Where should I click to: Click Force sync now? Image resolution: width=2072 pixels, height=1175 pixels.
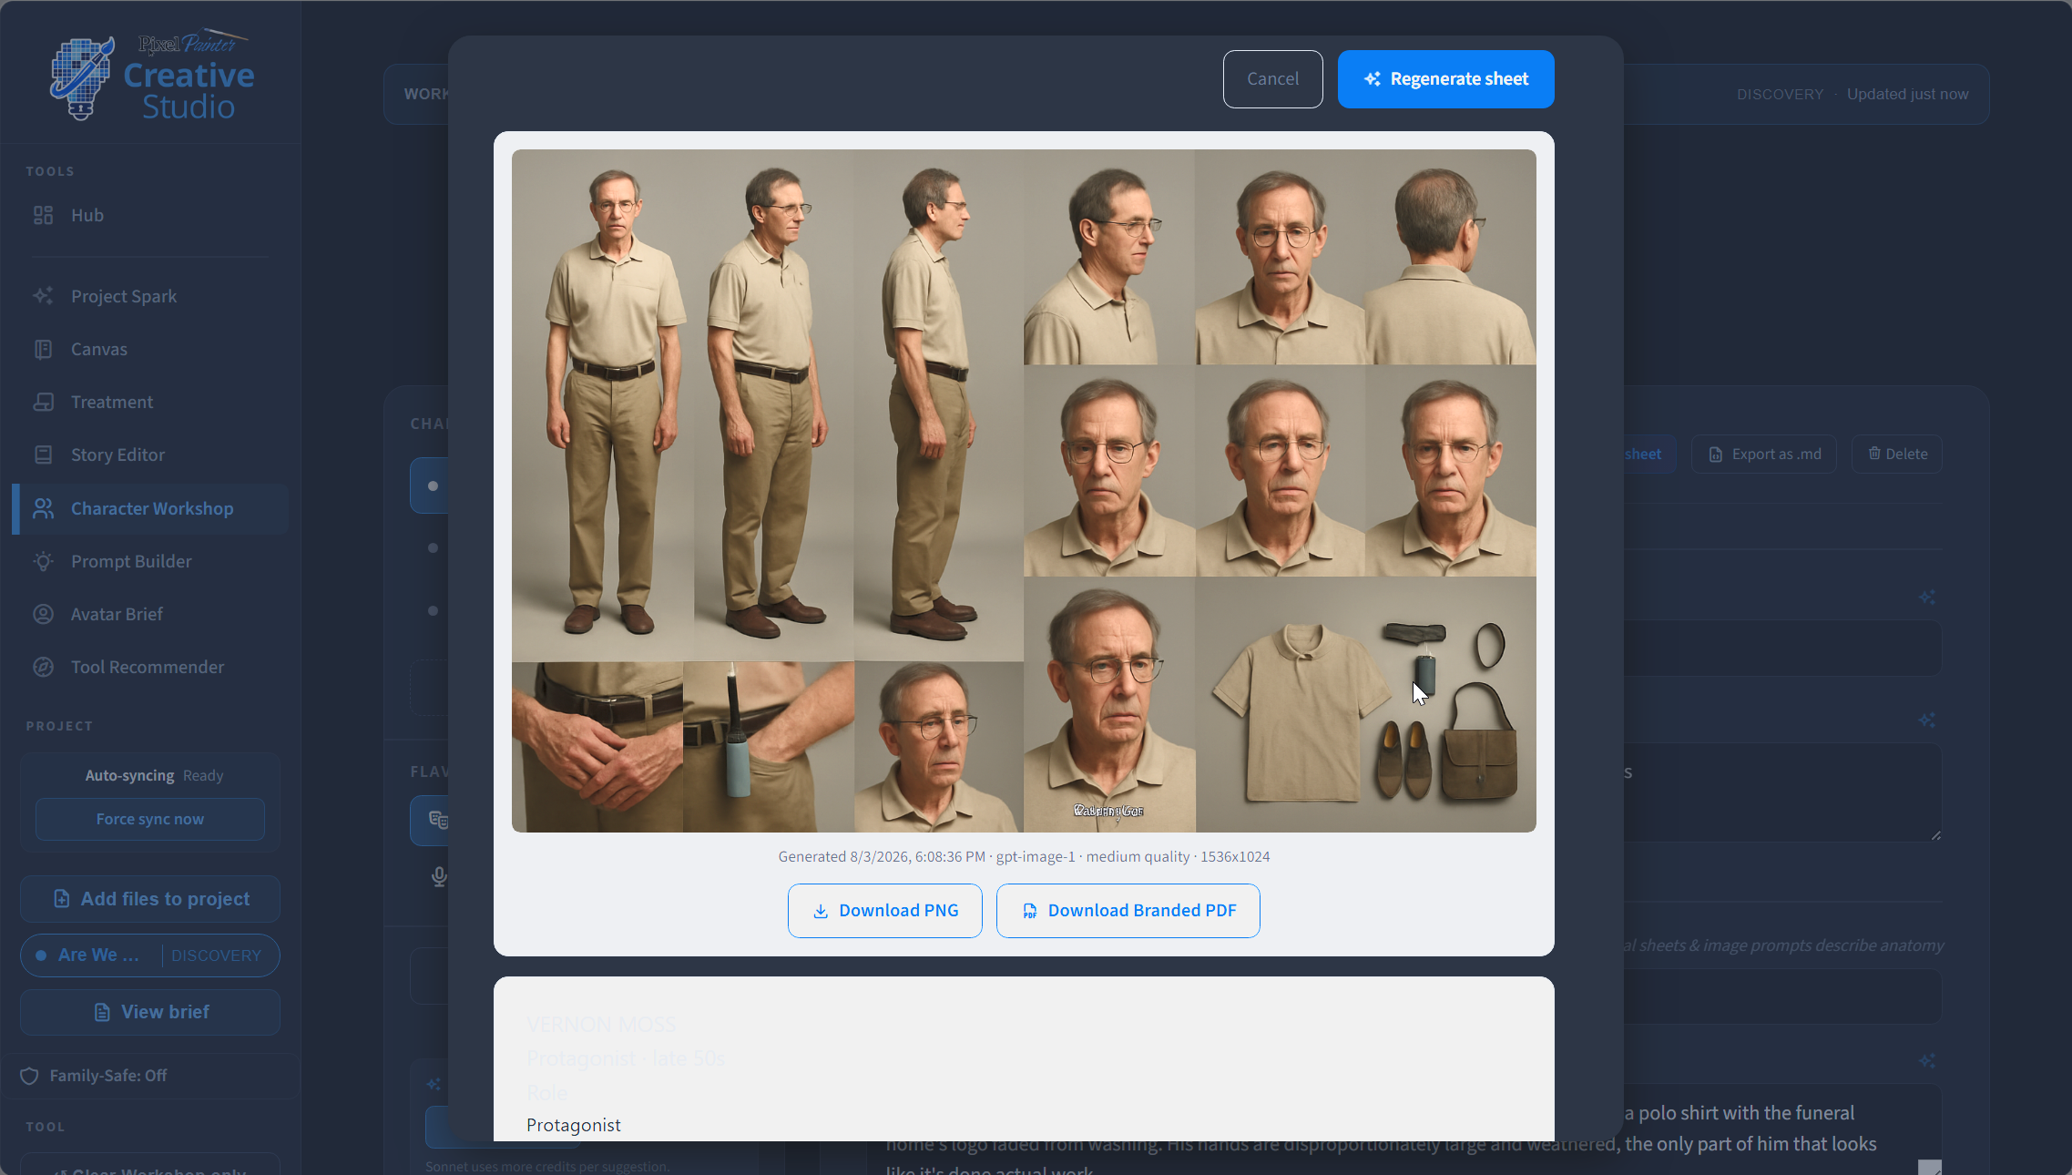click(x=150, y=819)
